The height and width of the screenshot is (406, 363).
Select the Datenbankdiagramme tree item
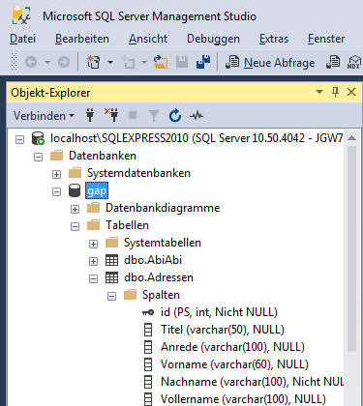pyautogui.click(x=163, y=208)
